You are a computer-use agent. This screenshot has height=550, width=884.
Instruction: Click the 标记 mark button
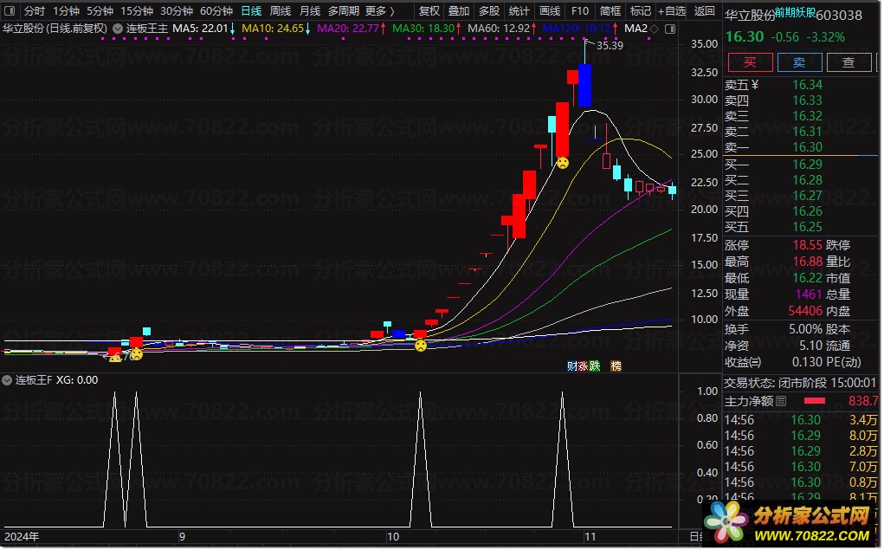point(641,10)
